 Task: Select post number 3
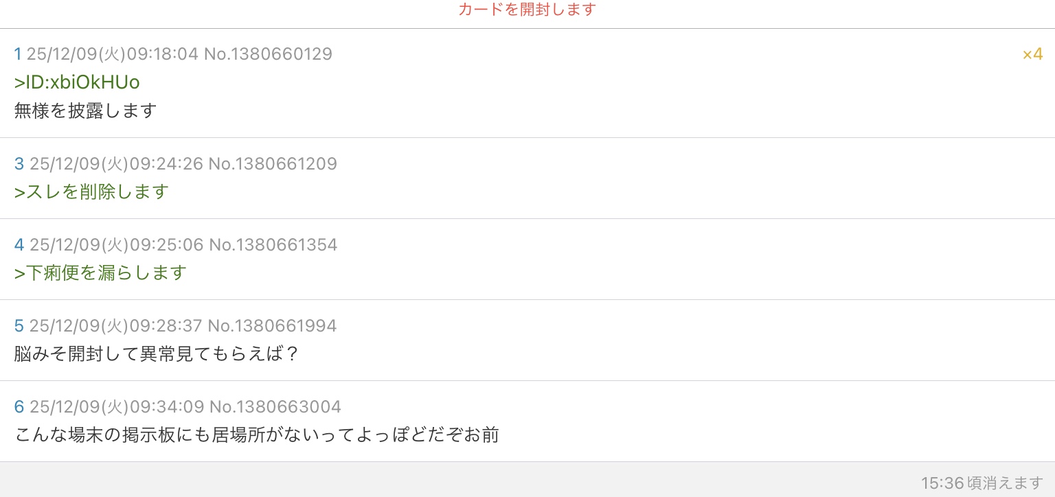tap(19, 164)
